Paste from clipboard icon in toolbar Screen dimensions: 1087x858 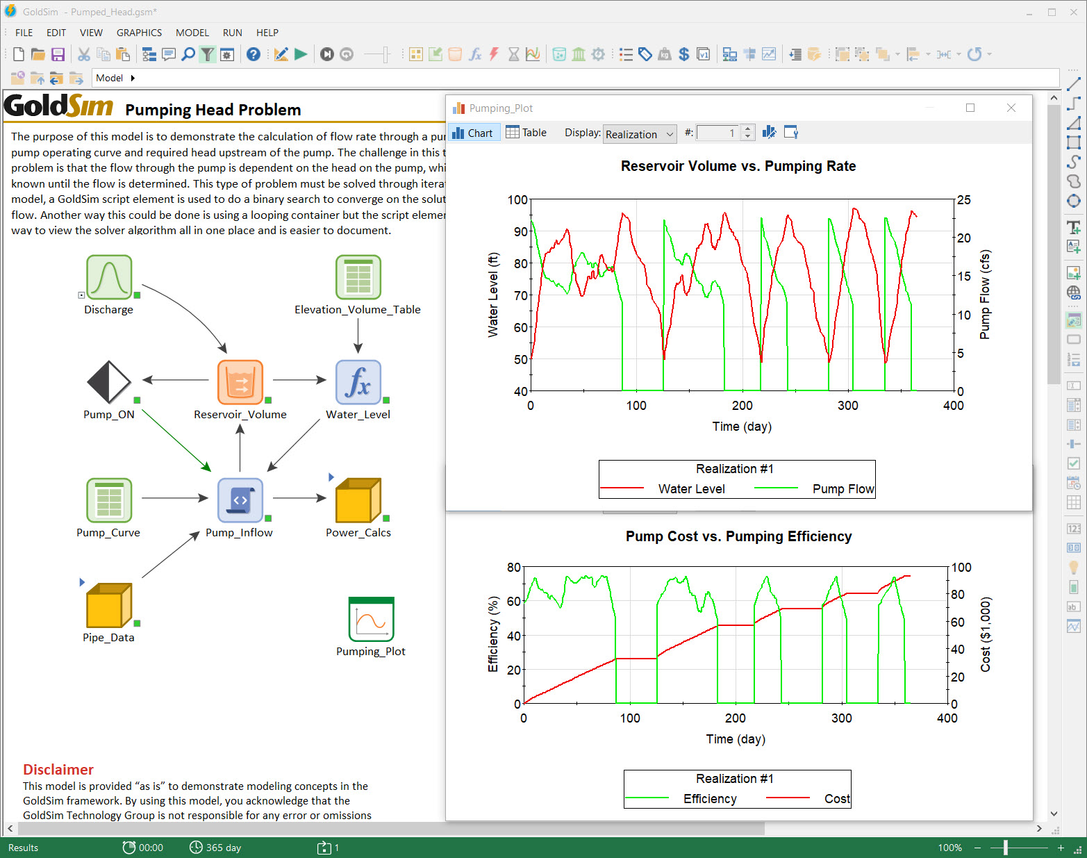pyautogui.click(x=123, y=54)
